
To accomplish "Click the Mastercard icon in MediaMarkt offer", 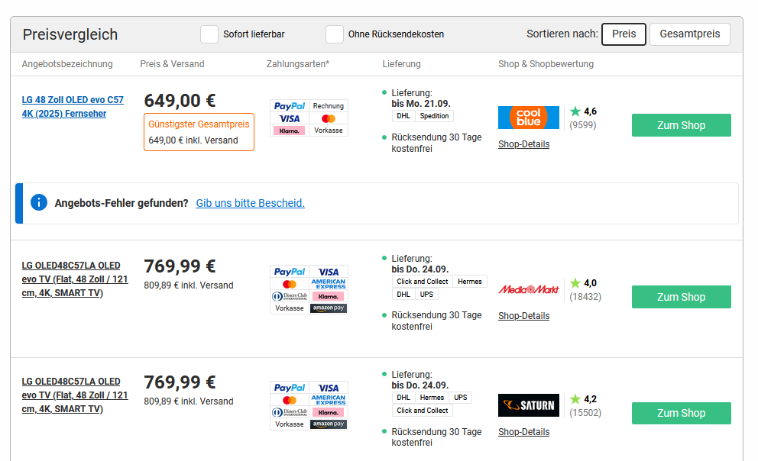I will point(290,284).
